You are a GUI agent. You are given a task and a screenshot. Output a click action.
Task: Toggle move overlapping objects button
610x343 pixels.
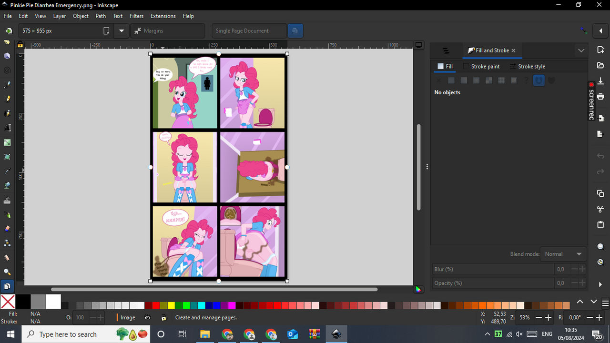[x=295, y=31]
